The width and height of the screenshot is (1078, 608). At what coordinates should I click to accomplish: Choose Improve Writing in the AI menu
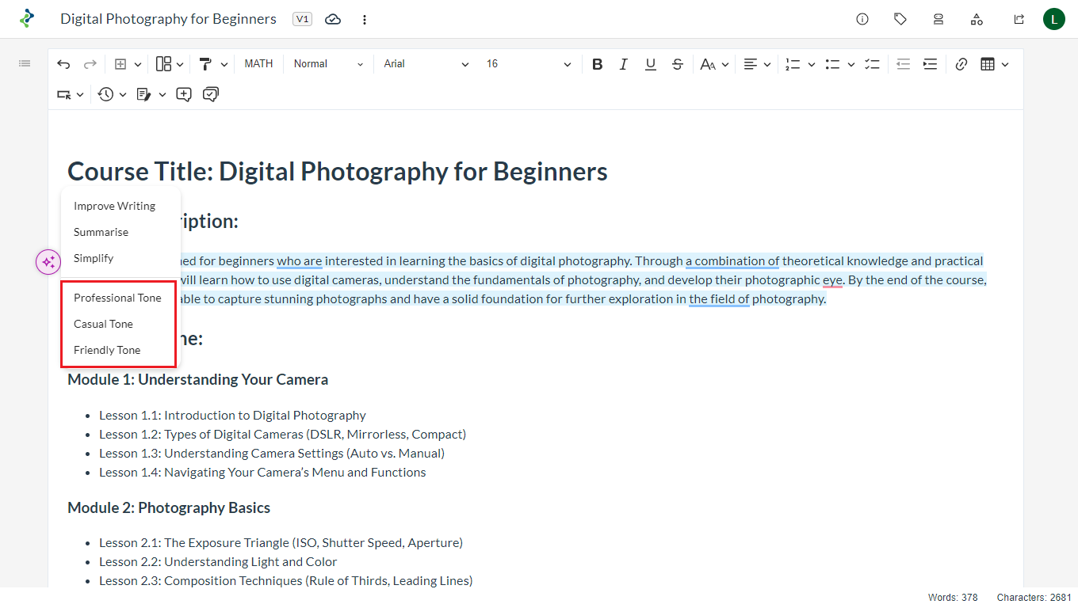click(x=114, y=206)
